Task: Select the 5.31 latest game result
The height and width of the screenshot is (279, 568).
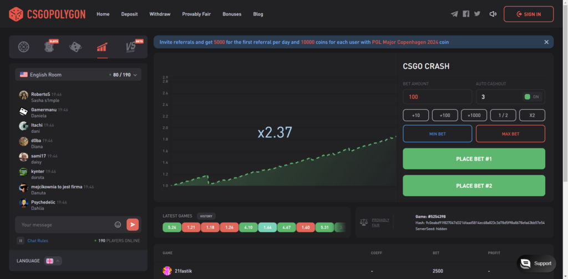Action: click(x=324, y=228)
